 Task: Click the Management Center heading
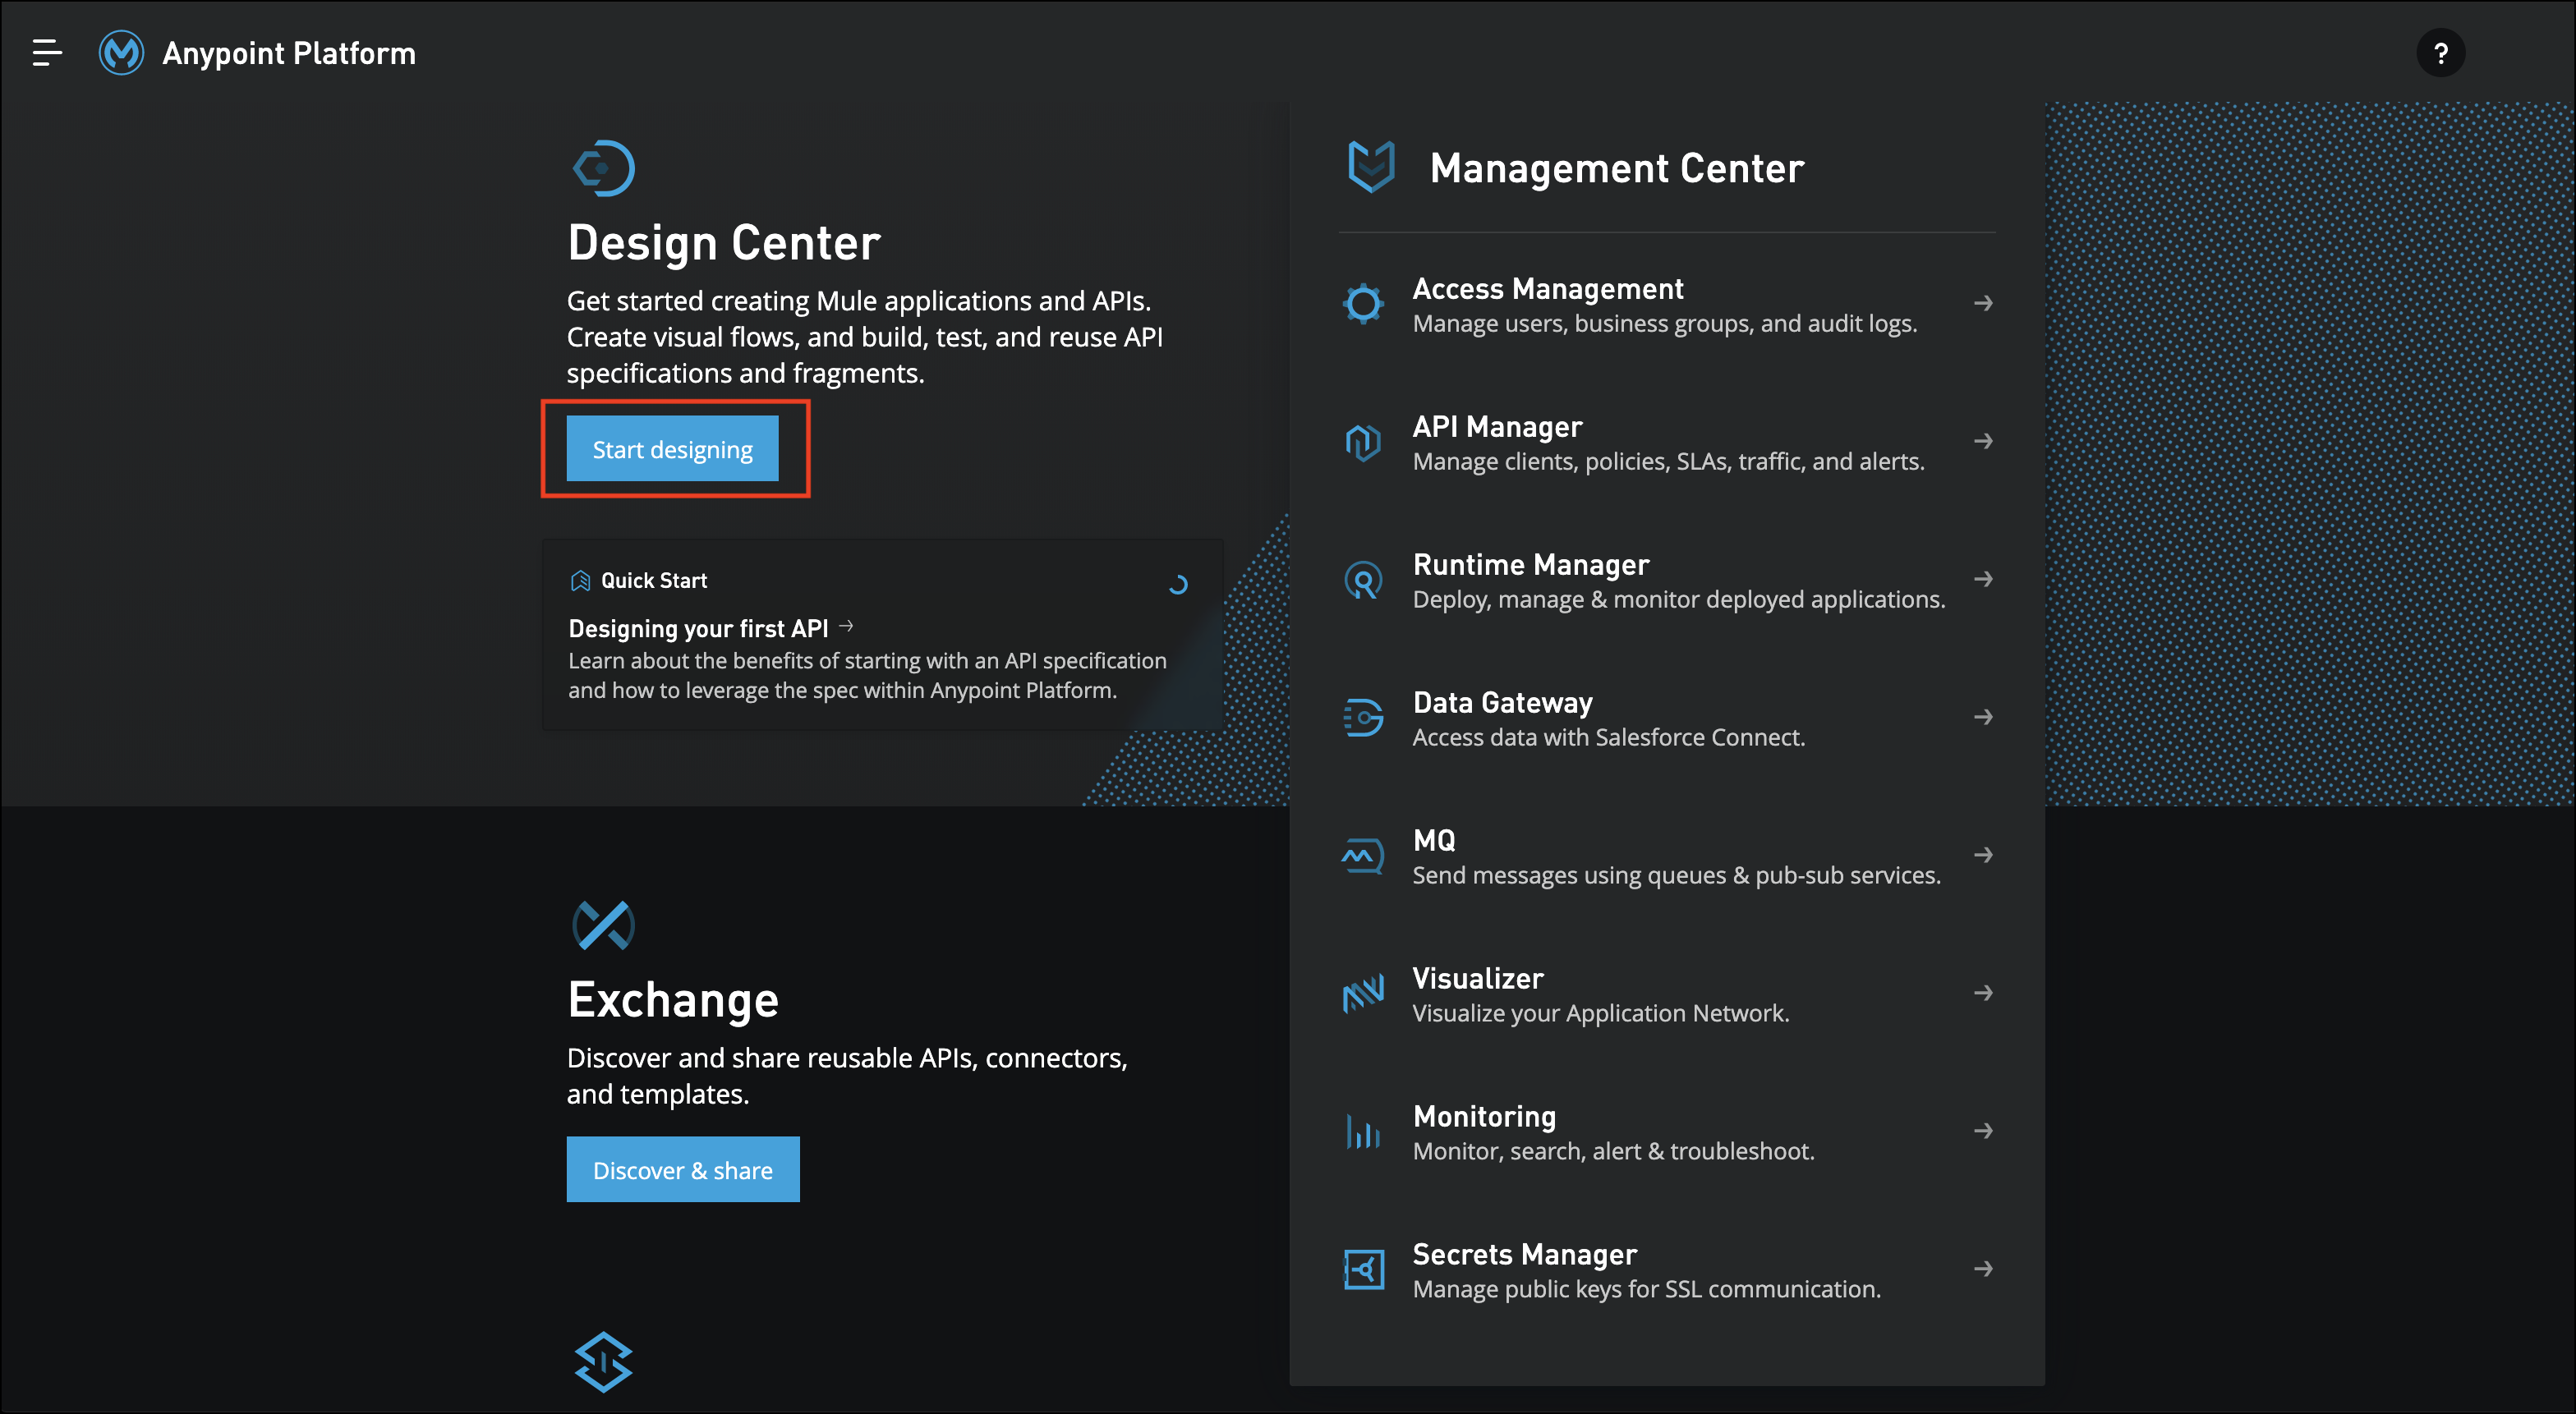coord(1617,168)
